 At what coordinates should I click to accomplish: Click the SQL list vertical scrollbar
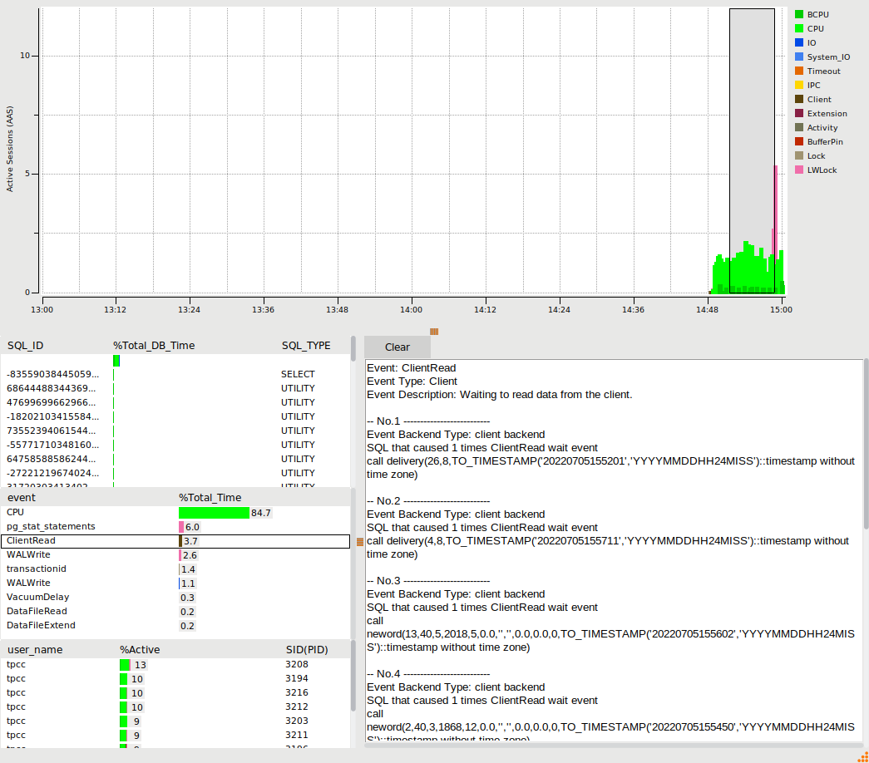353,349
